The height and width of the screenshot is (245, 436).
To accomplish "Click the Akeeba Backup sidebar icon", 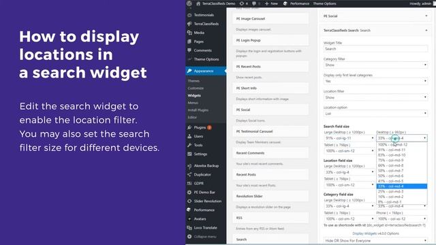I will click(189, 166).
